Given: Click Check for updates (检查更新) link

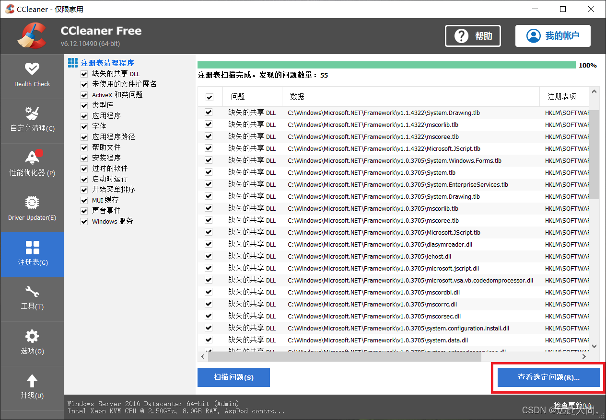Looking at the screenshot, I should click(x=572, y=405).
